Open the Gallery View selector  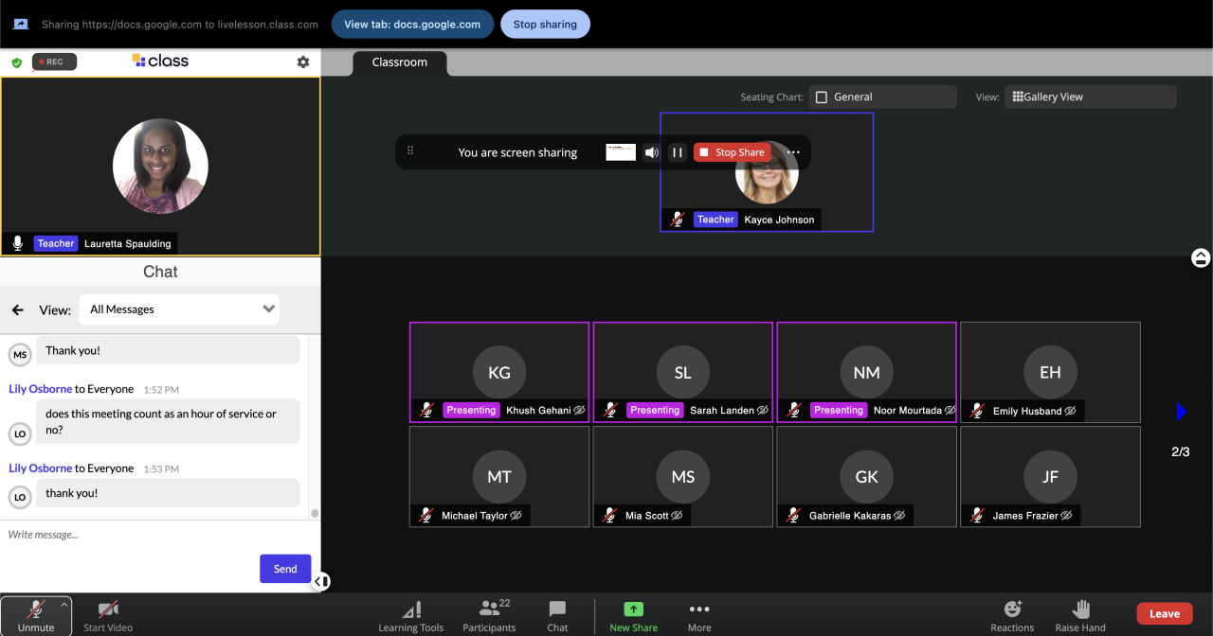pyautogui.click(x=1090, y=97)
